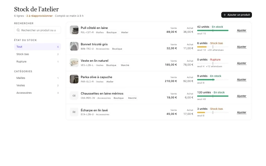Screen dimensions: 266x166
Task: Open the Veste en lin naturel thumbnail
Action: (x=74, y=62)
